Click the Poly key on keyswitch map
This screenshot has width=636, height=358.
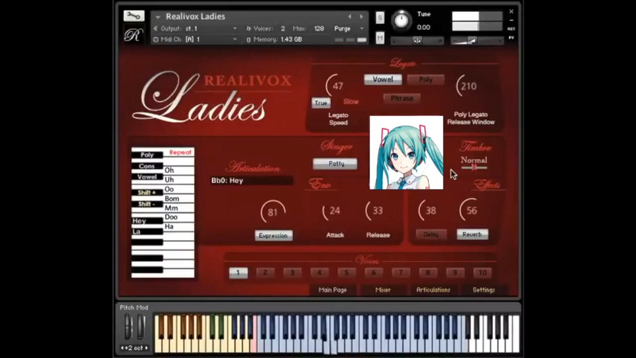point(147,154)
